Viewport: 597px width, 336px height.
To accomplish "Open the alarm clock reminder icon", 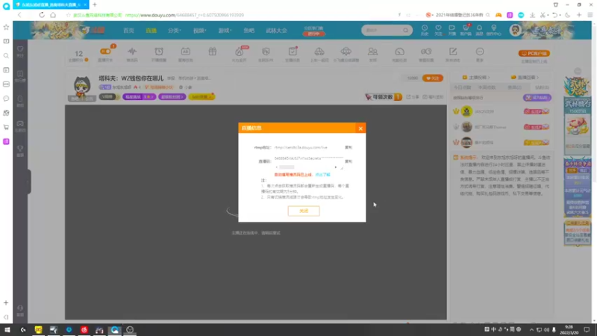I will pyautogui.click(x=159, y=52).
